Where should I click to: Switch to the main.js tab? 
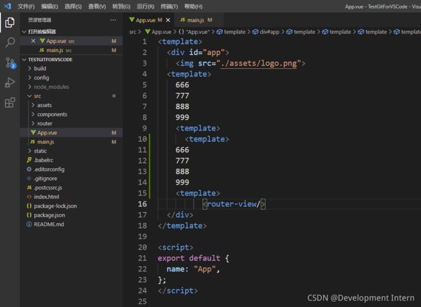click(196, 20)
